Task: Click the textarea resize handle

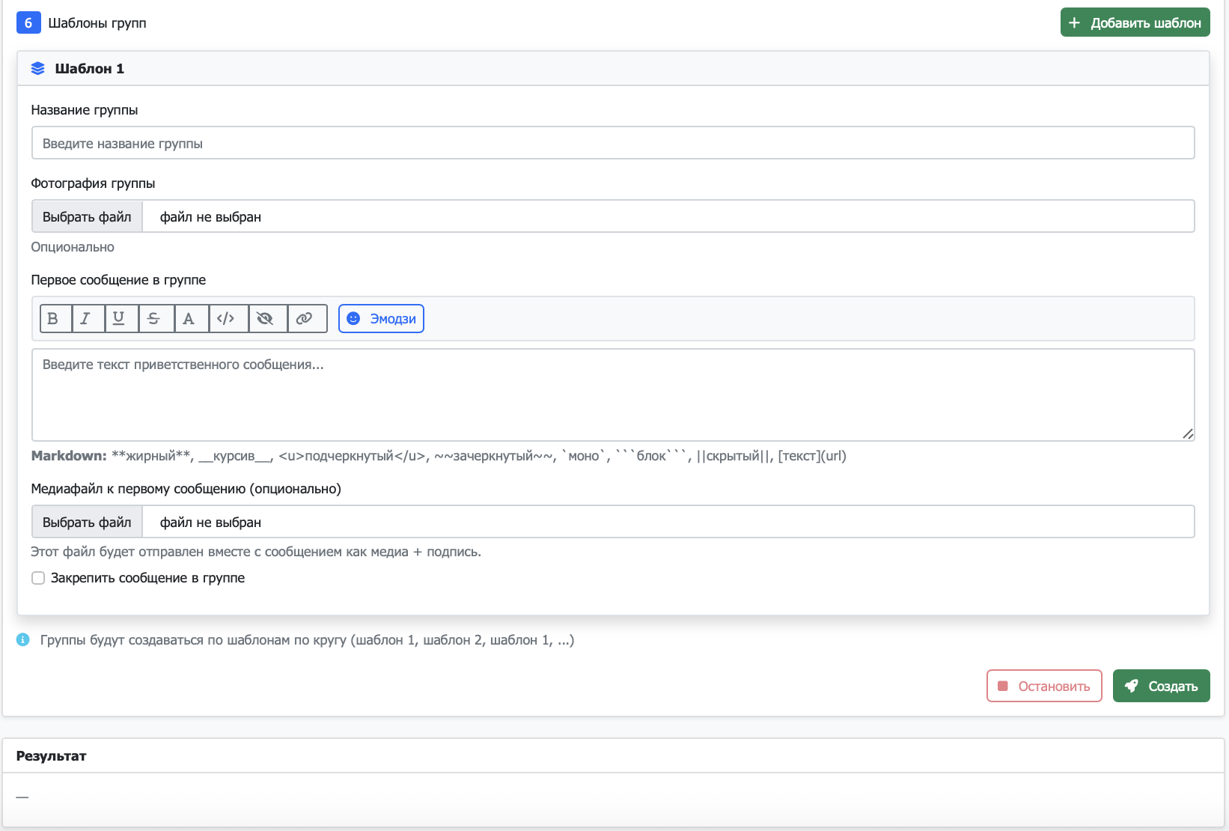Action: click(x=1187, y=433)
